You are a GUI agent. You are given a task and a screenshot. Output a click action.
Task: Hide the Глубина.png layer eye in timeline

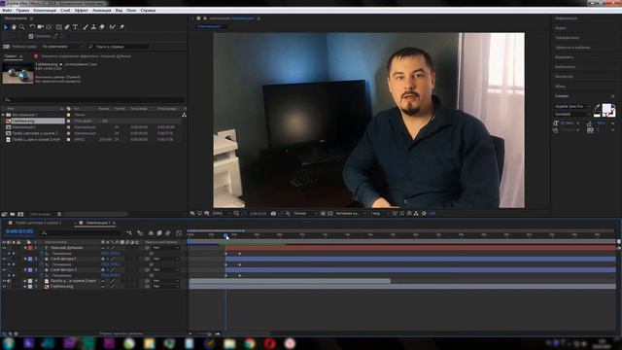click(4, 286)
